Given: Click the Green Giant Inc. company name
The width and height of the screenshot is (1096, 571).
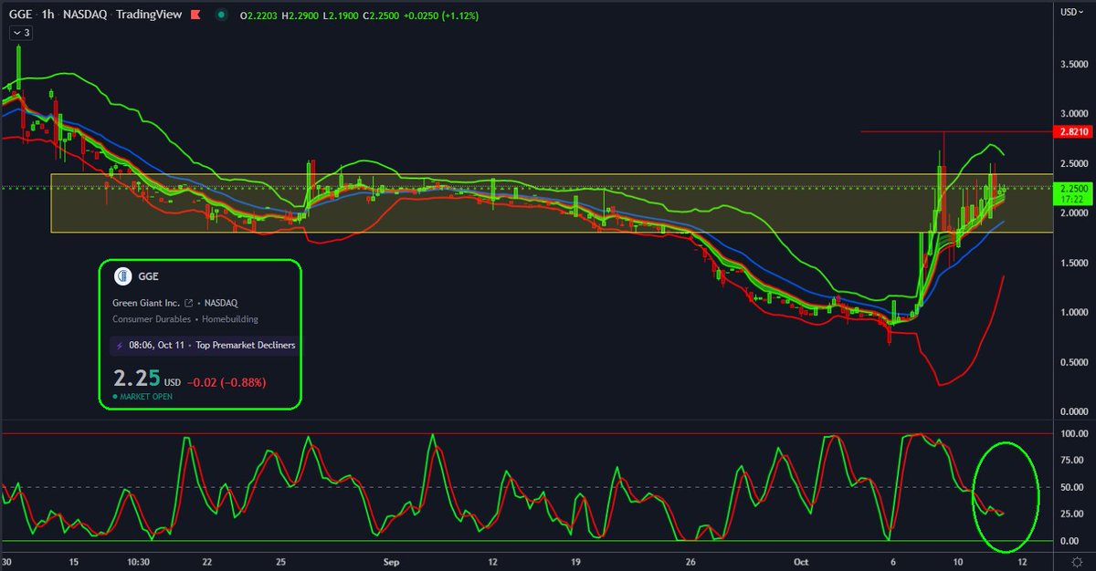Looking at the screenshot, I should click(x=146, y=303).
